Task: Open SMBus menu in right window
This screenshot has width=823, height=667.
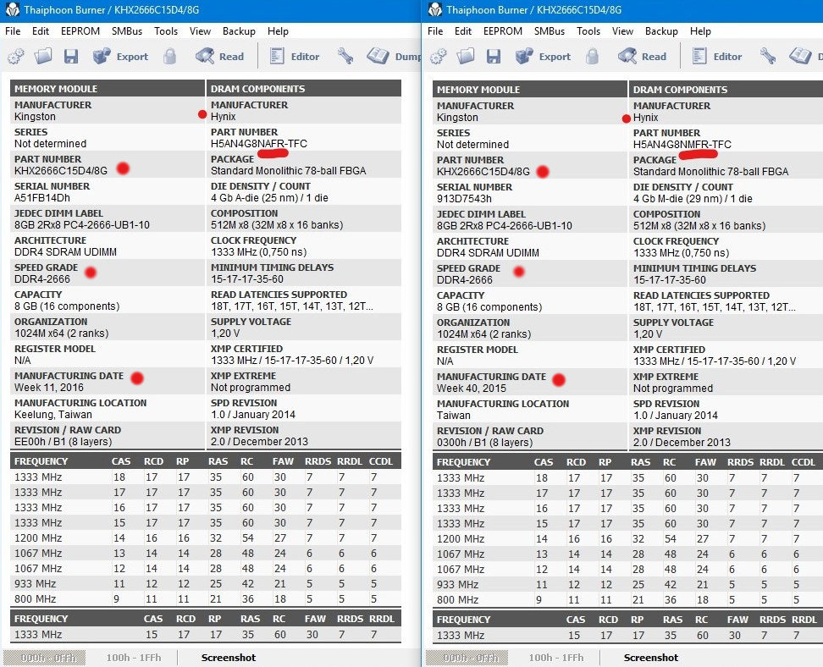Action: click(x=550, y=31)
